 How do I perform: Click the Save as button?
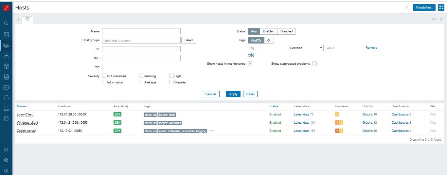point(211,94)
